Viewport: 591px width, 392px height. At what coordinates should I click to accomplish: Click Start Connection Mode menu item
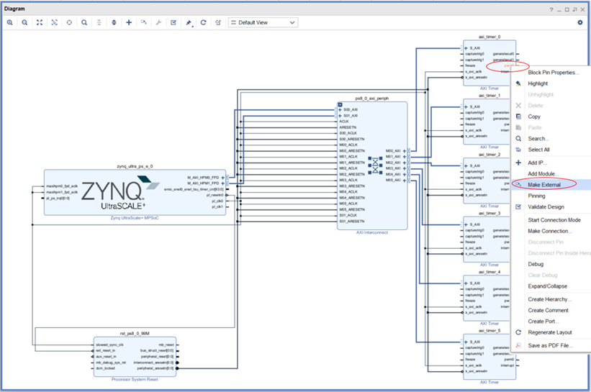click(554, 219)
